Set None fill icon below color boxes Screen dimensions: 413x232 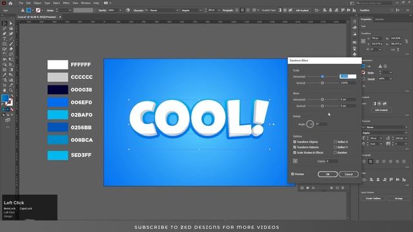pyautogui.click(x=12, y=110)
